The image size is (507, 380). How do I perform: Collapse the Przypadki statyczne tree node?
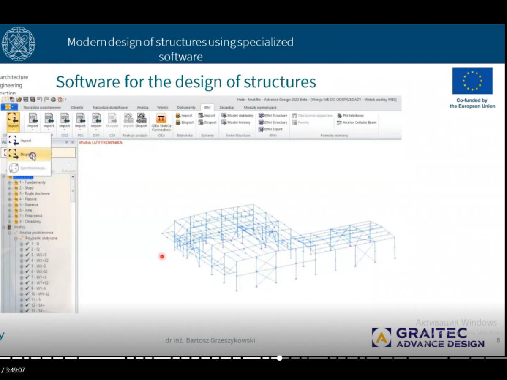click(16, 238)
